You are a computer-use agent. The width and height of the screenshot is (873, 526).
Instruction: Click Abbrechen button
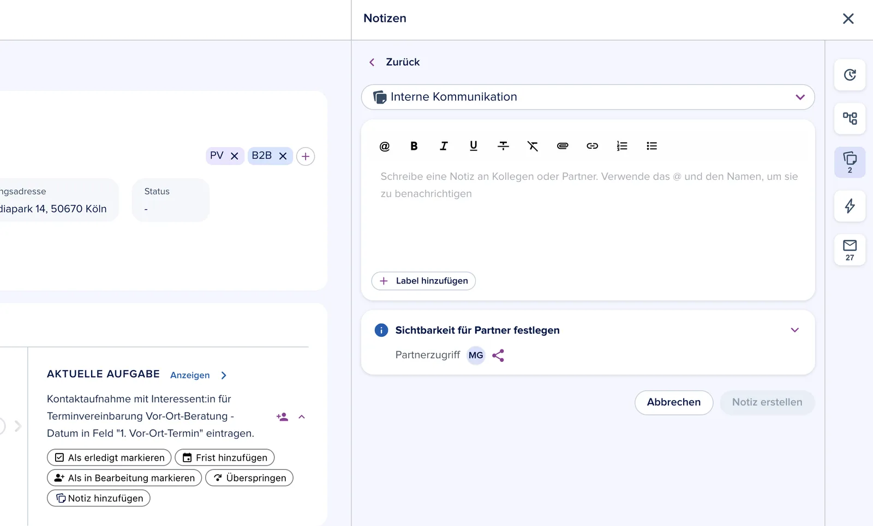(x=674, y=402)
